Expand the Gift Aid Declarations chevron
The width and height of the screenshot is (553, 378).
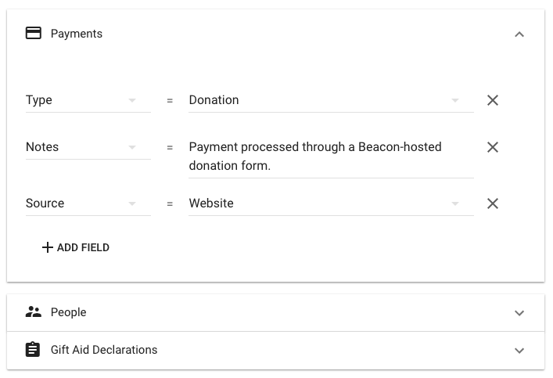(x=519, y=351)
